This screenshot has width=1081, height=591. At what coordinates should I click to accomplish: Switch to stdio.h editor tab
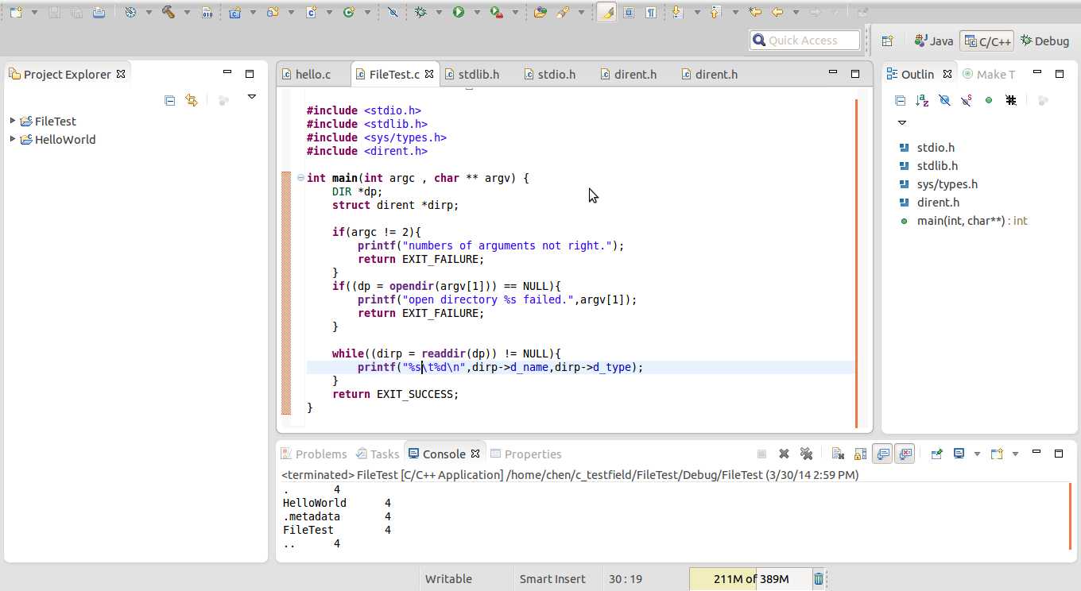click(556, 74)
